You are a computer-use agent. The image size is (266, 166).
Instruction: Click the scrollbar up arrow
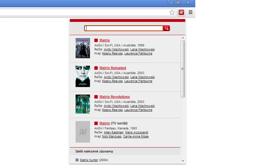183,38
